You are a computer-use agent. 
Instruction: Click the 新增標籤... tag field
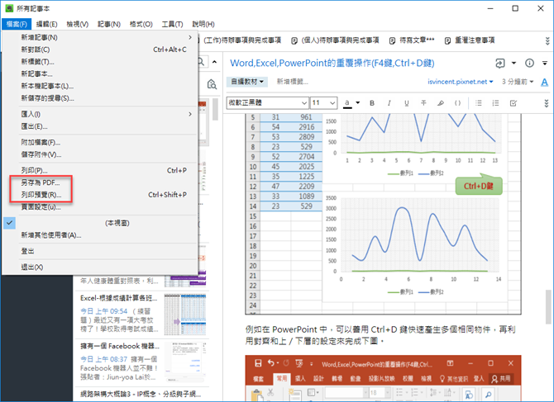point(292,82)
